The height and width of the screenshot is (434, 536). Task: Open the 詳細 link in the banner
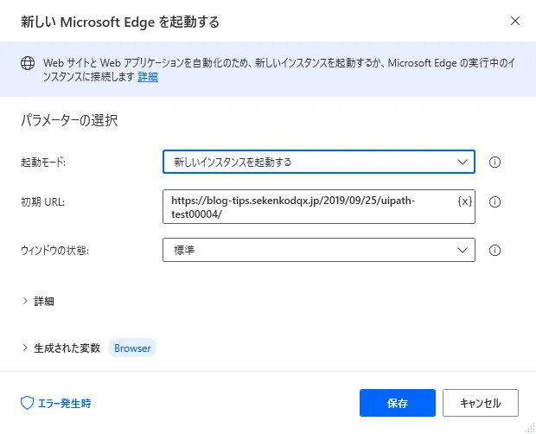pos(148,77)
